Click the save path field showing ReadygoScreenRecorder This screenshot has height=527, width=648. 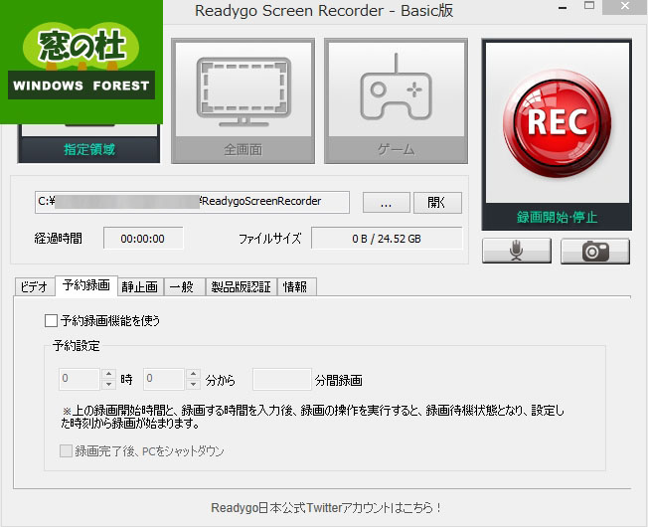[x=192, y=202]
